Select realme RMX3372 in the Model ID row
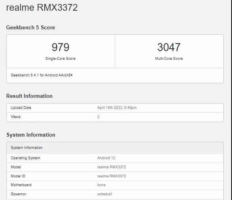The width and height of the screenshot is (232, 200). 111,176
